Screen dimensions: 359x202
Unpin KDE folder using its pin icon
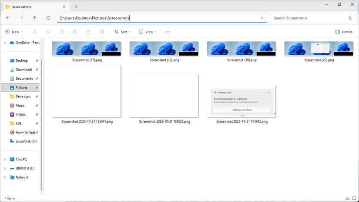pos(37,124)
